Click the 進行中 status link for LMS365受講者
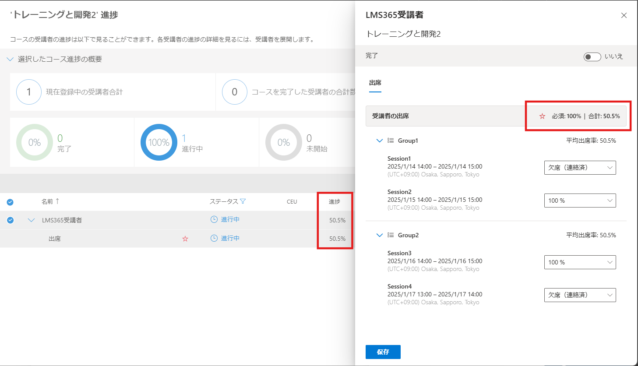Screen dimensions: 638x366 (x=230, y=219)
